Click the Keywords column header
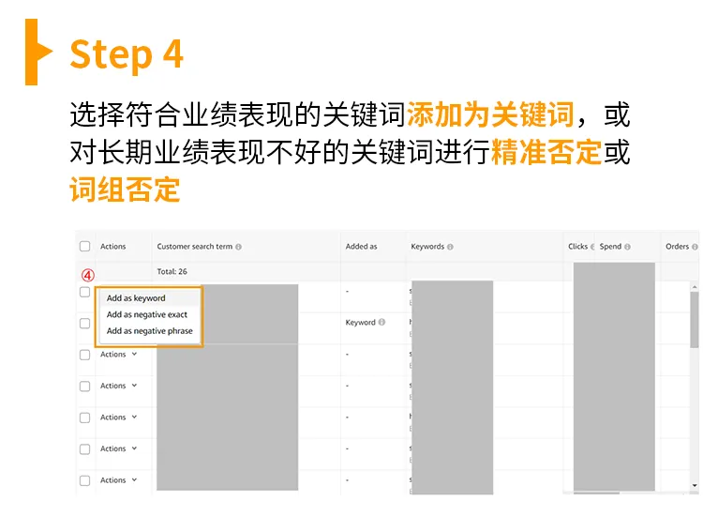The width and height of the screenshot is (703, 516). click(x=427, y=247)
